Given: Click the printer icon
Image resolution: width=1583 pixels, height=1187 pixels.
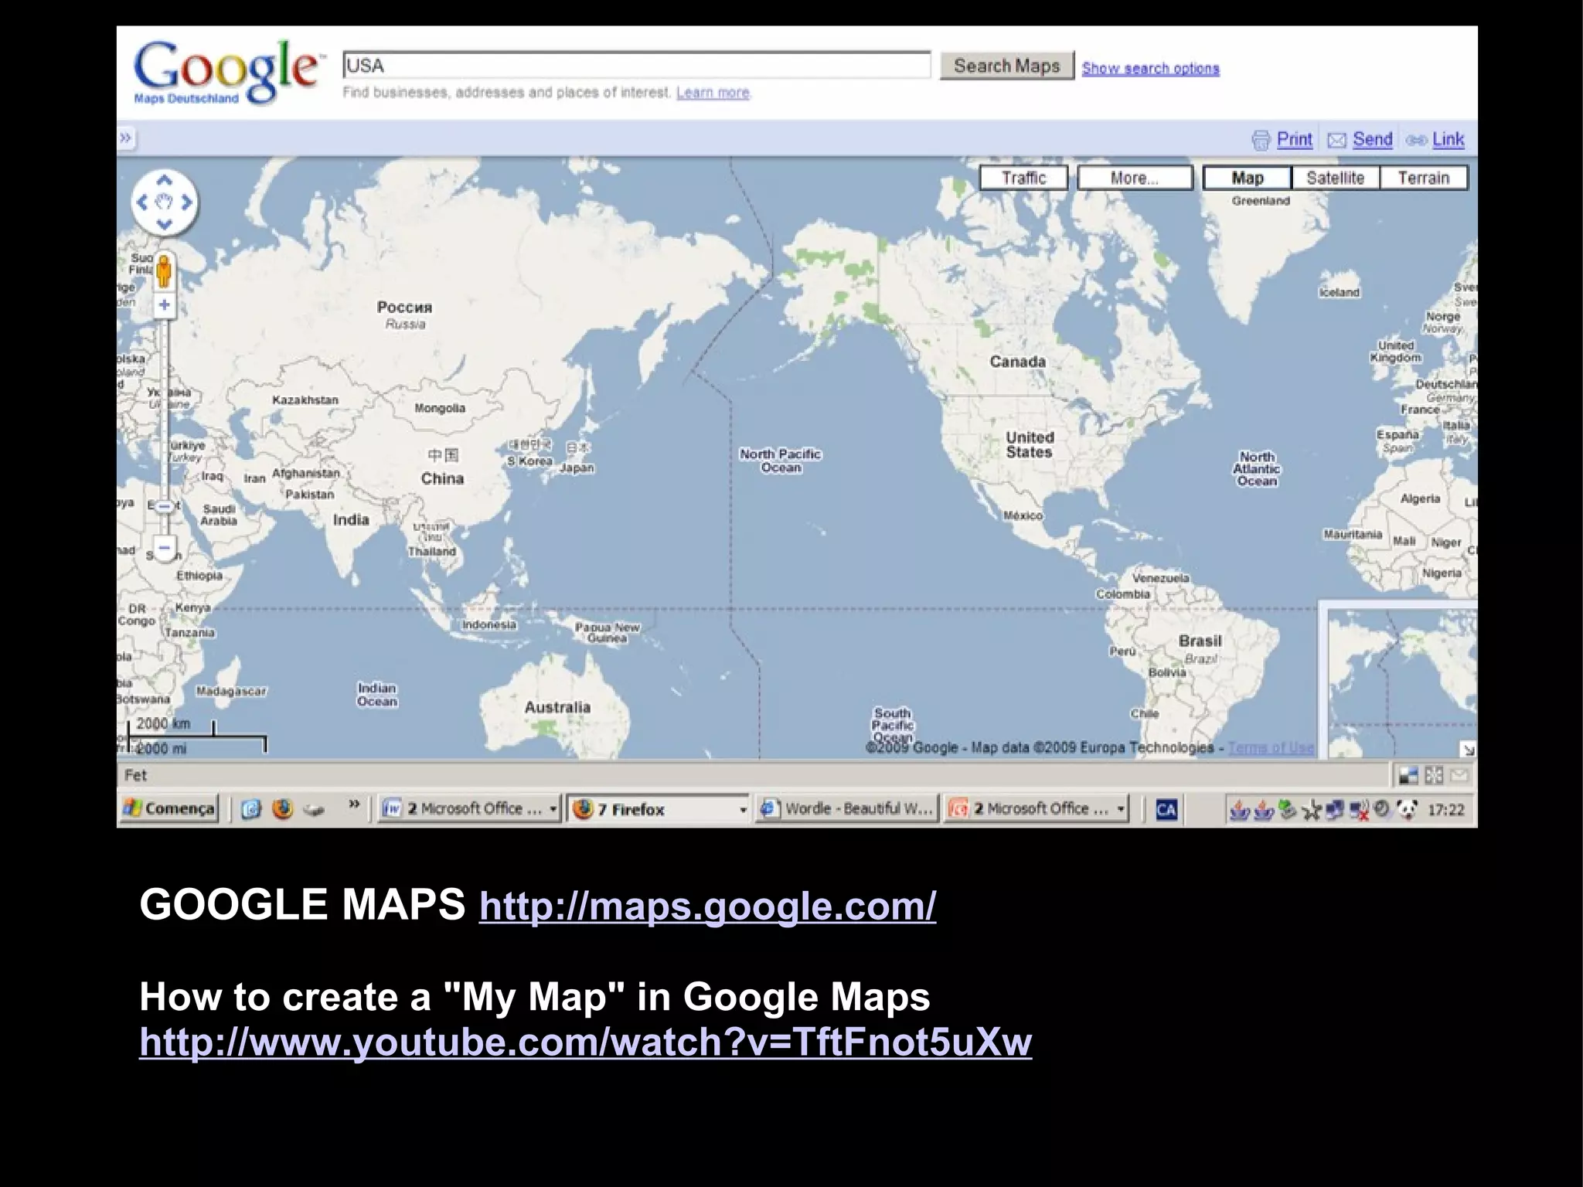Looking at the screenshot, I should 1261,140.
